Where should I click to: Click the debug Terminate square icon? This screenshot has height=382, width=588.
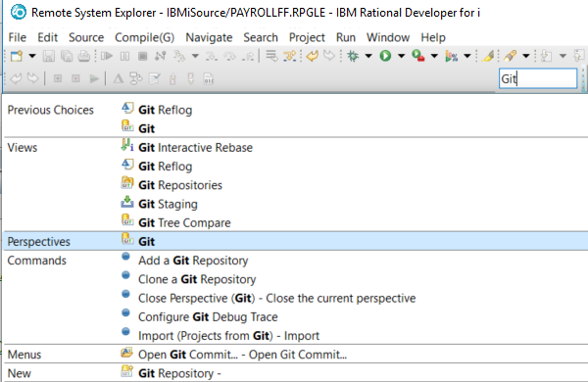click(x=142, y=56)
